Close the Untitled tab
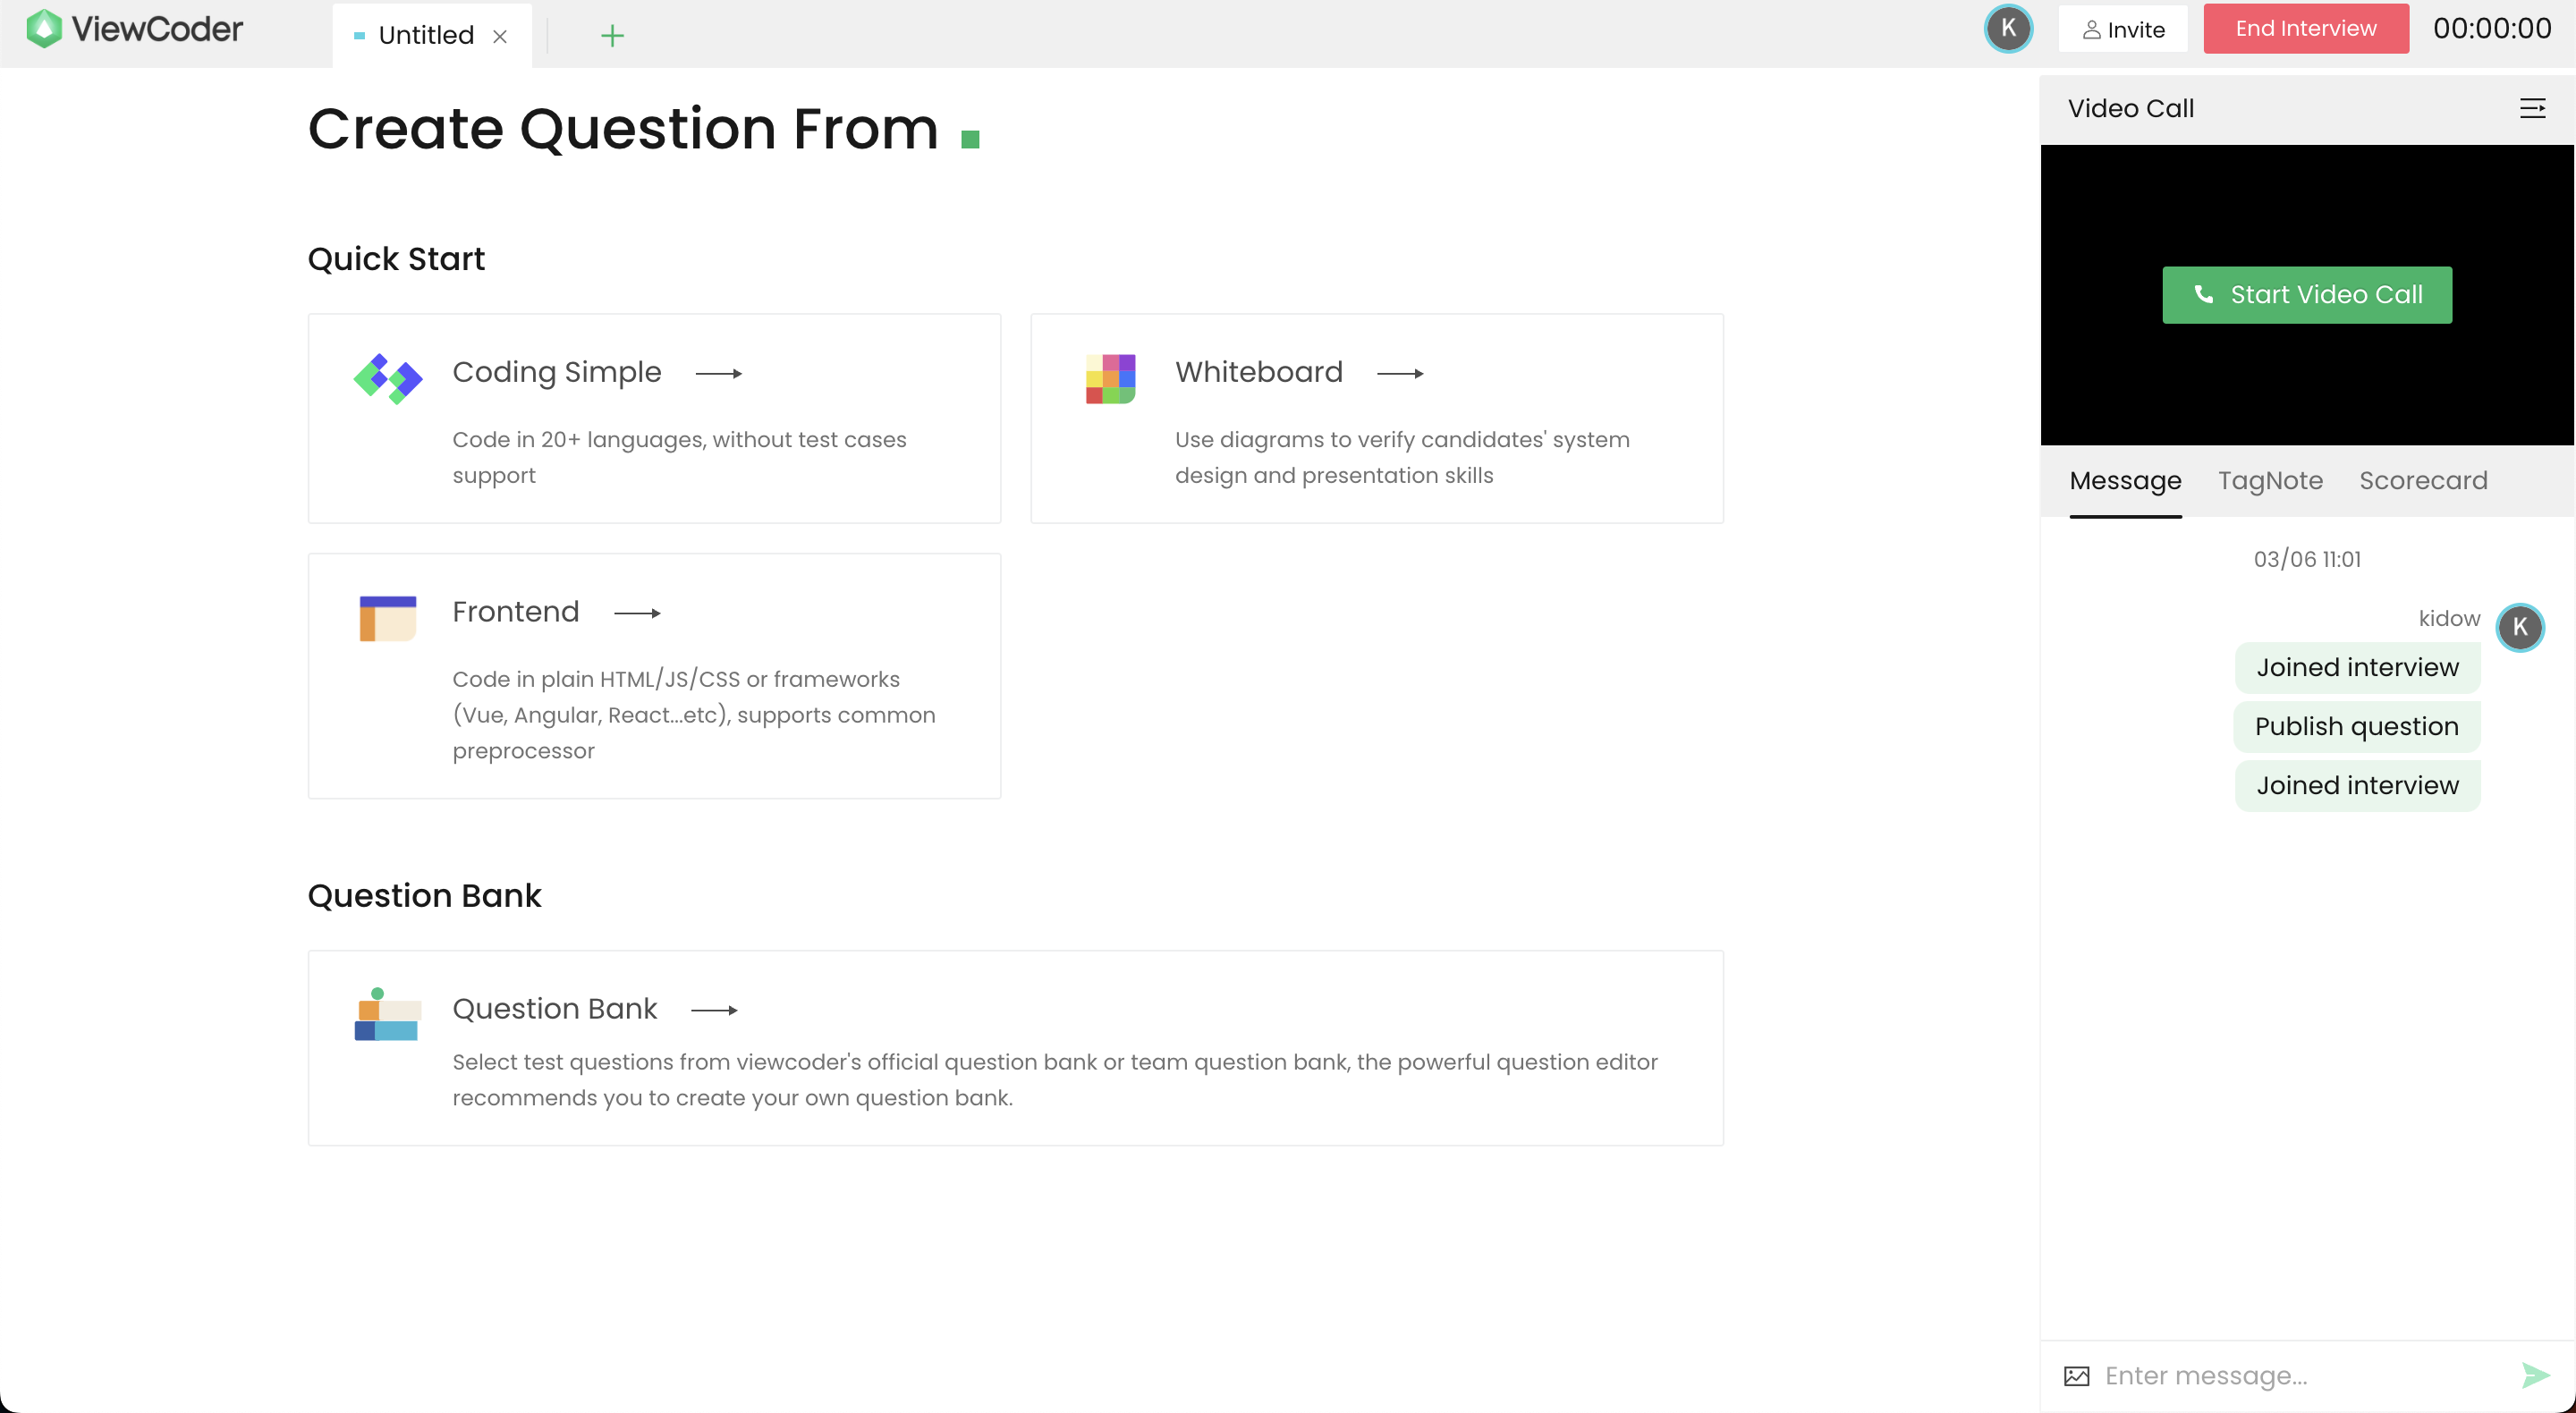 coord(500,36)
